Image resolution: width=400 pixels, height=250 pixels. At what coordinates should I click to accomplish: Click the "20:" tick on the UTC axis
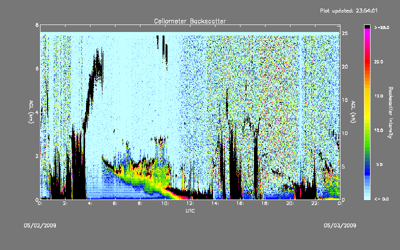(x=290, y=203)
